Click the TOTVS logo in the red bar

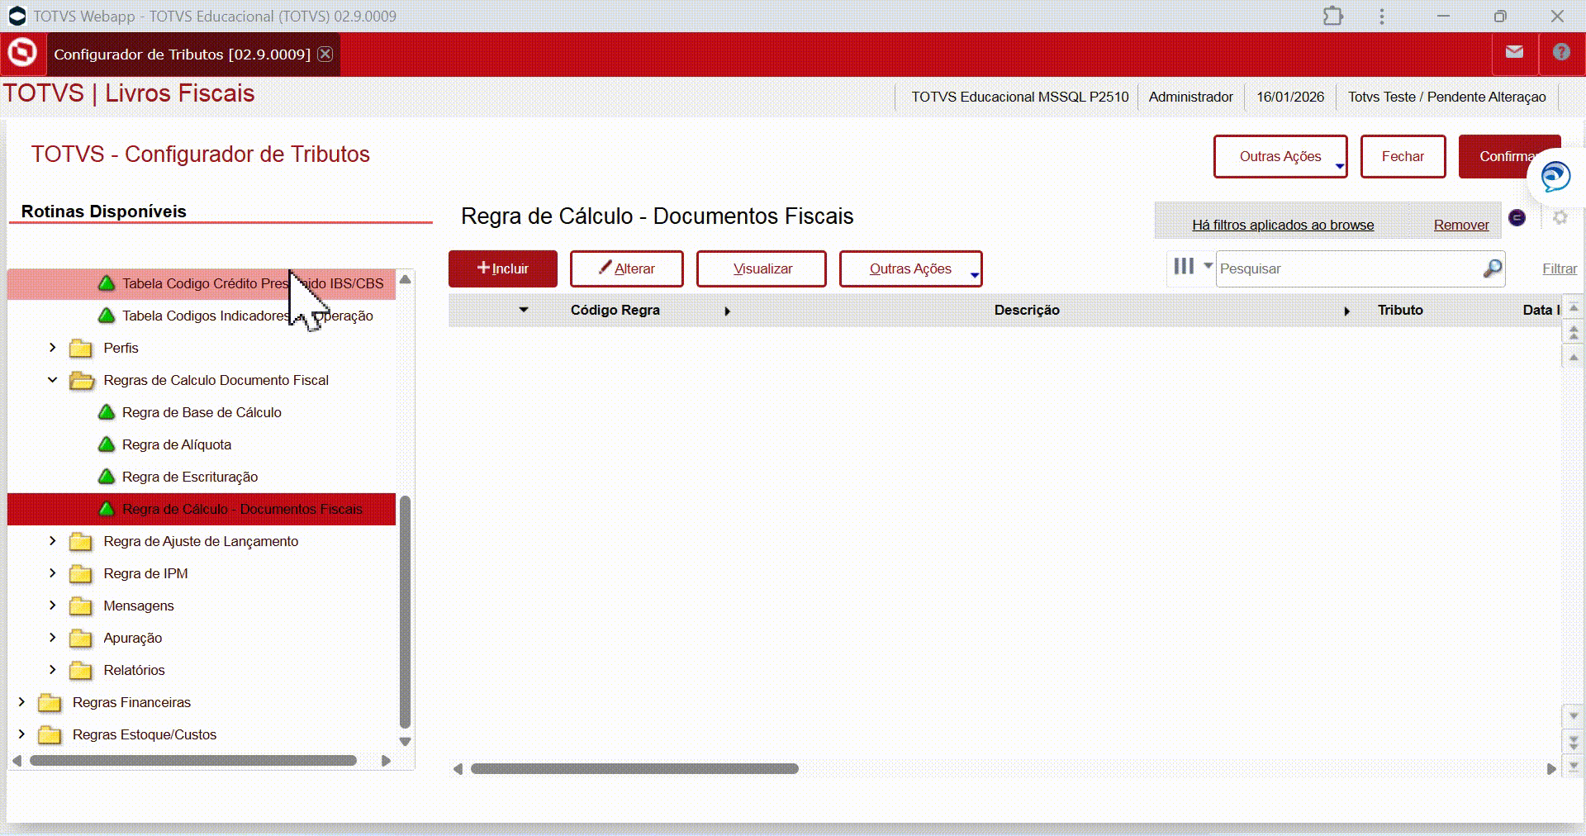coord(22,54)
